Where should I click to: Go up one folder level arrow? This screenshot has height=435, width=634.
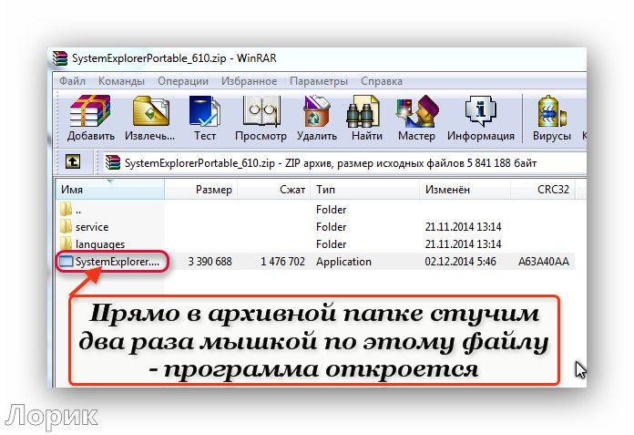[x=73, y=161]
